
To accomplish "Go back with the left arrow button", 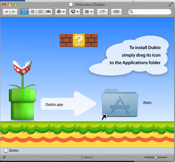I will coord(6,12).
